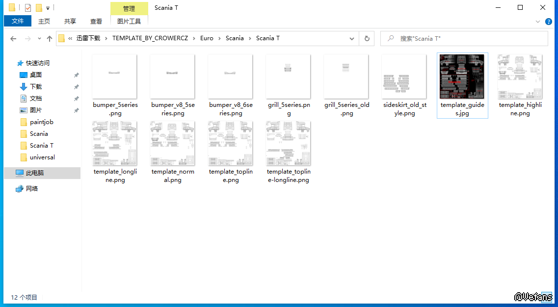The height and width of the screenshot is (307, 558).
Task: Click the Euro breadcrumb in address path
Action: [x=207, y=38]
